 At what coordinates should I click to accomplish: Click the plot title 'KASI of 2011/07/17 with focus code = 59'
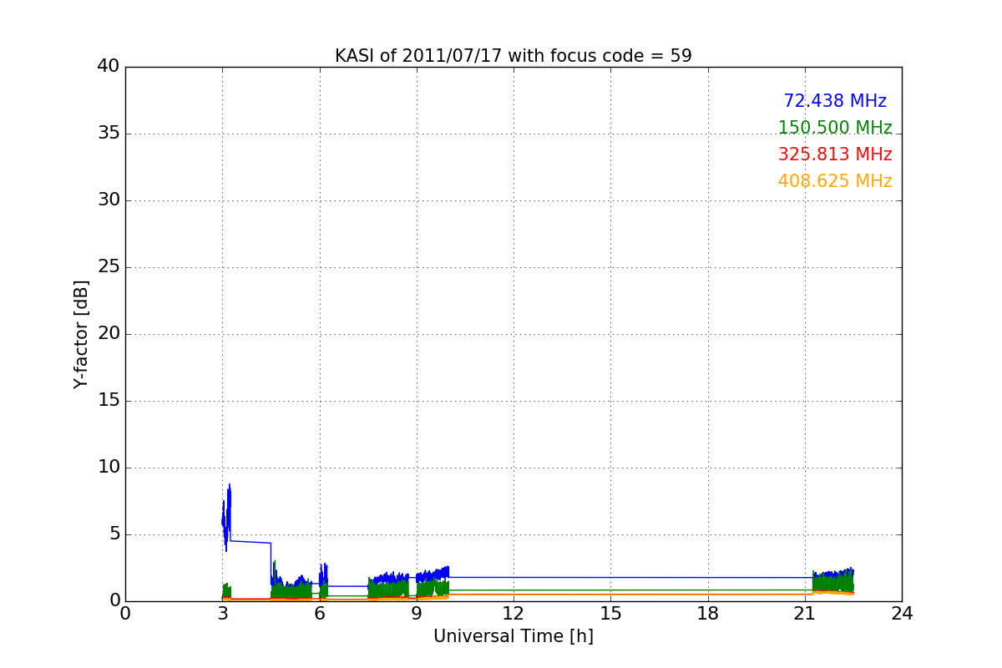coord(514,56)
